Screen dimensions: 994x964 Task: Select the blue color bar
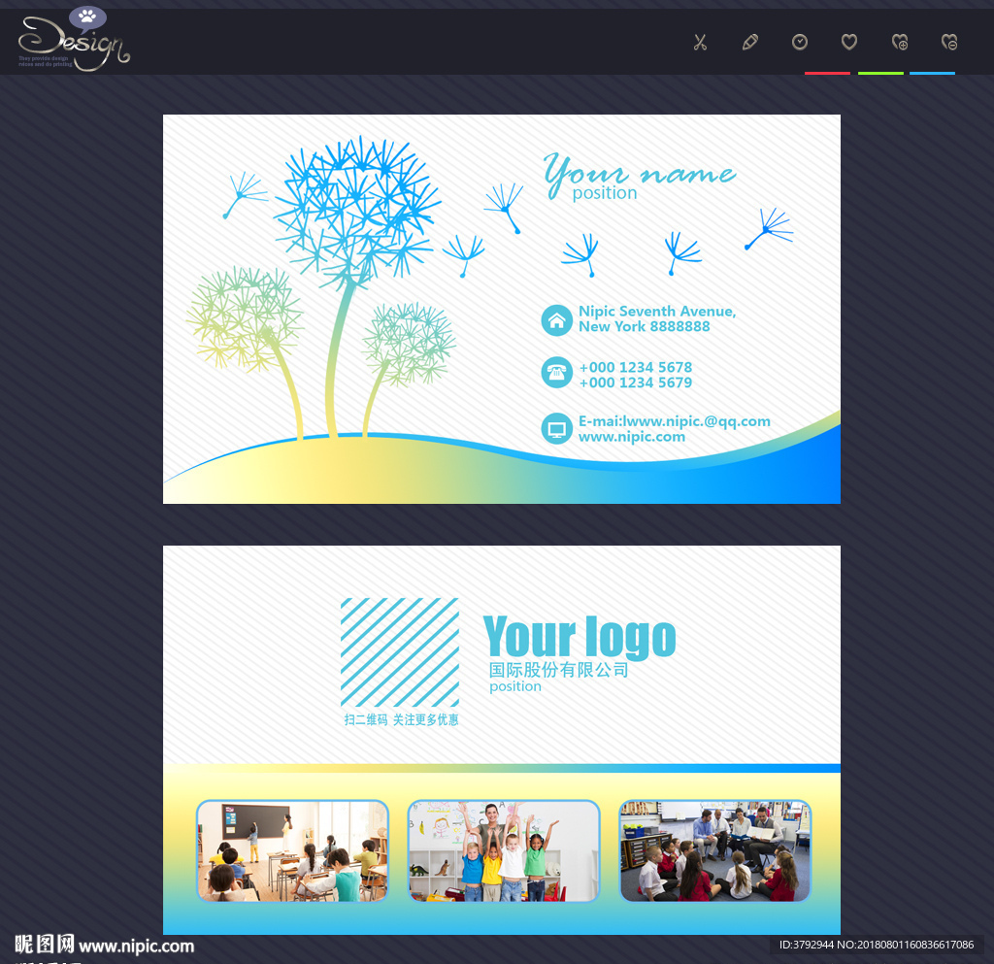coord(932,73)
